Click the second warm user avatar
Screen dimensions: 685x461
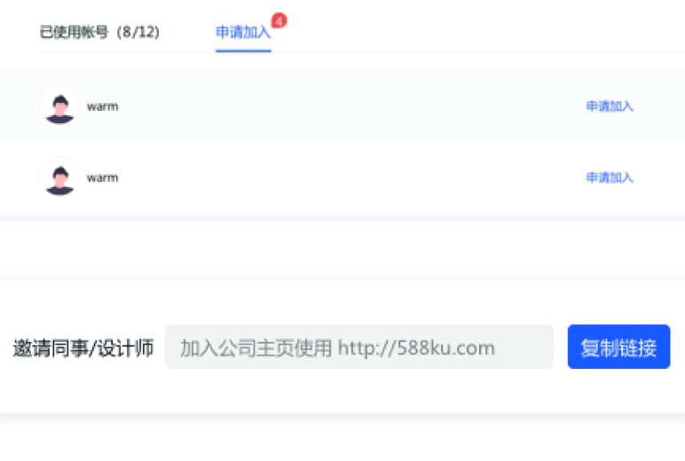pyautogui.click(x=59, y=177)
